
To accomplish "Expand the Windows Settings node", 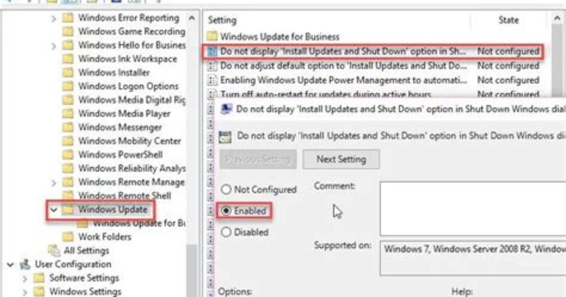I will tap(25, 292).
